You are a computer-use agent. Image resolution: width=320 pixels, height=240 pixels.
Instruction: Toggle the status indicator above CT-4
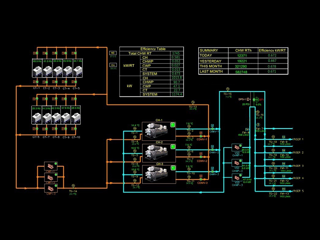66,53
